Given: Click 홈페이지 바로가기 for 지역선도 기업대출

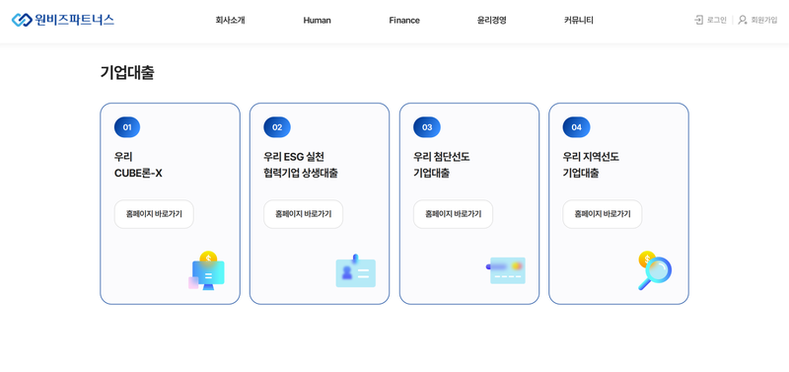Looking at the screenshot, I should pyautogui.click(x=603, y=214).
